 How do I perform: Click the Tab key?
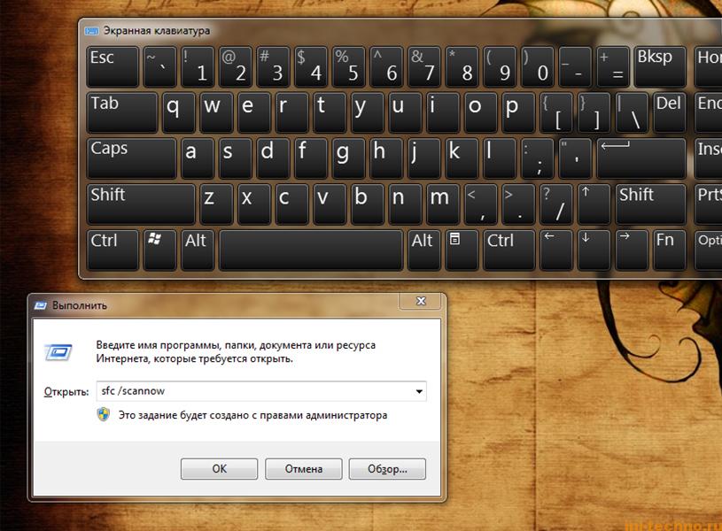tap(122, 112)
